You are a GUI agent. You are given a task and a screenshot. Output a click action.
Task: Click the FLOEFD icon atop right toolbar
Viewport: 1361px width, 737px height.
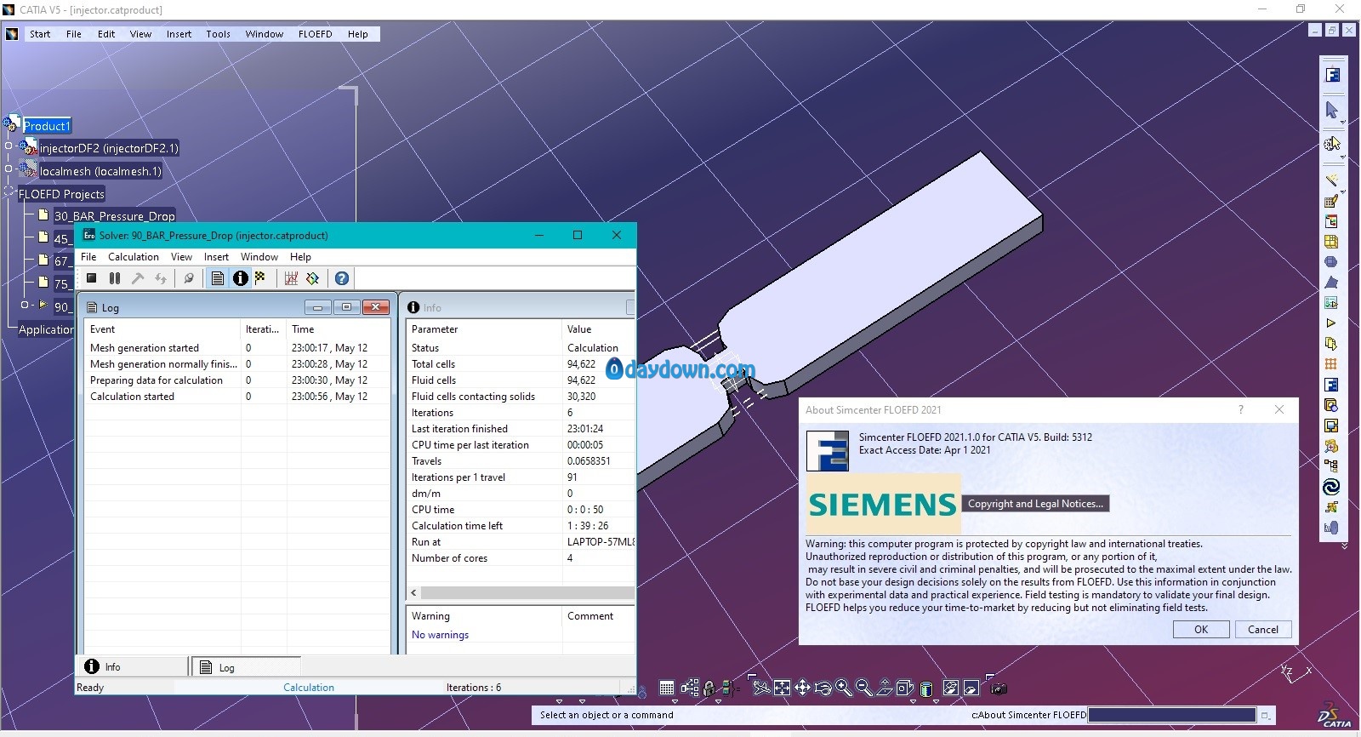pyautogui.click(x=1332, y=75)
